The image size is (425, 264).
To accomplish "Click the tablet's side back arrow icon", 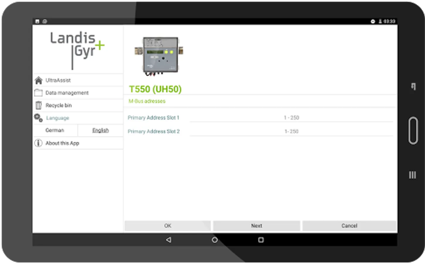I will (413, 87).
